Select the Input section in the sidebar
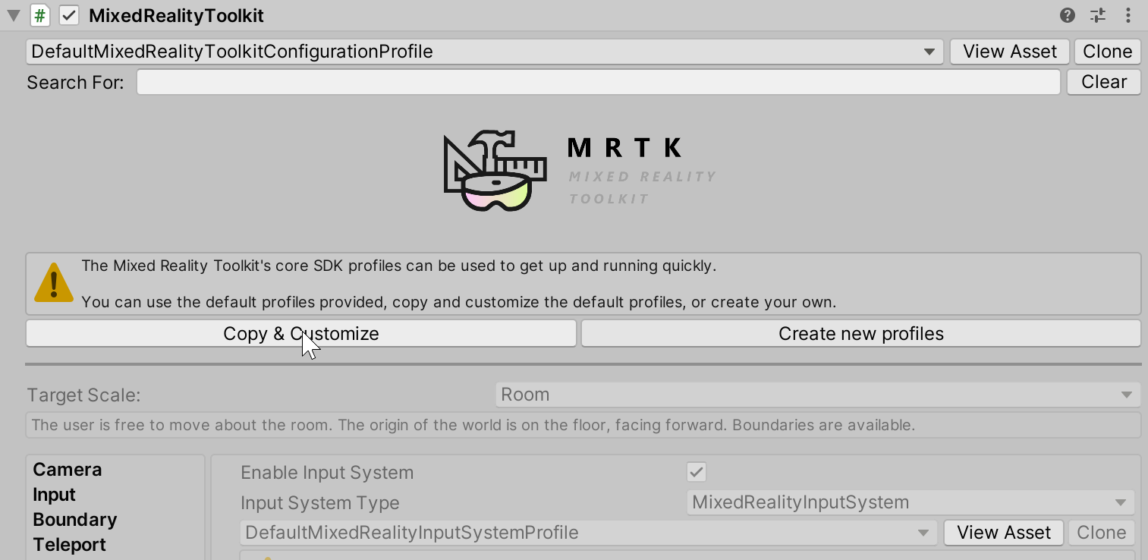This screenshot has height=560, width=1148. click(53, 494)
